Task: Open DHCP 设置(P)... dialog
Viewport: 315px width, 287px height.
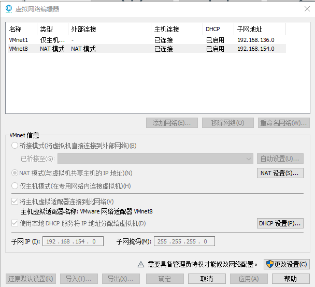Action: click(280, 223)
